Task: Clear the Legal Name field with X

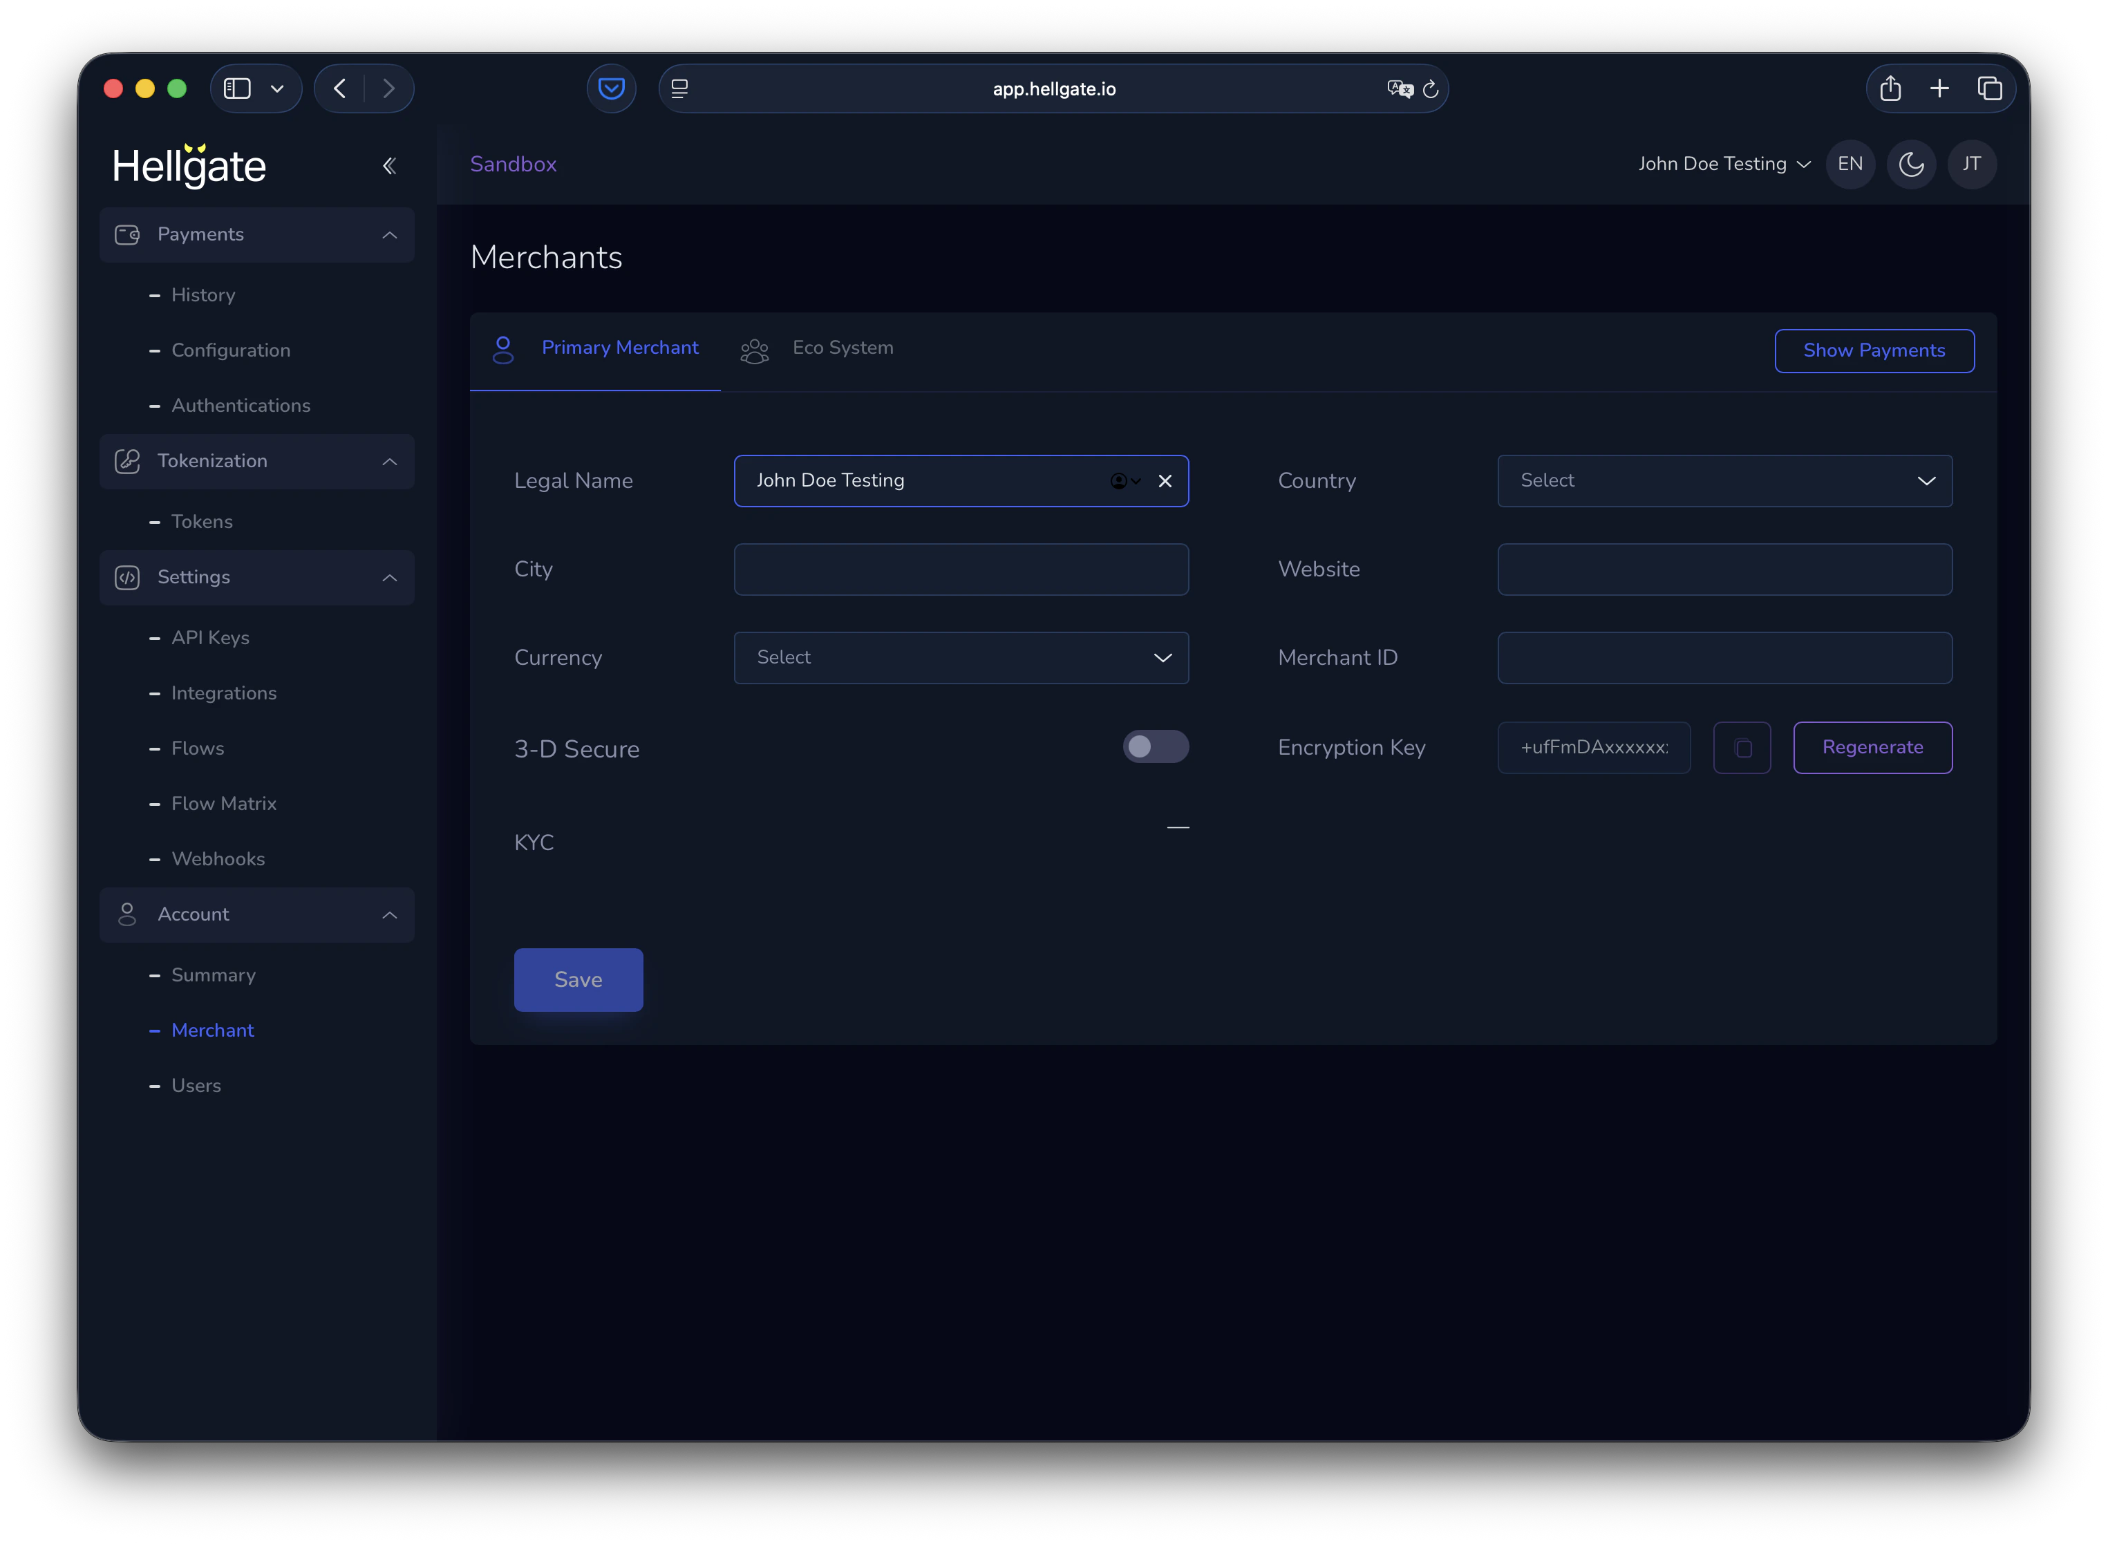Action: pos(1165,481)
